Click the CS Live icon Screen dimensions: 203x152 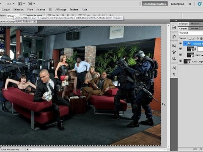click(200, 4)
